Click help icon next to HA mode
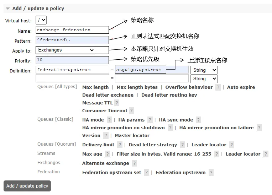Viewport: 272px width, 195px height. pos(109,120)
